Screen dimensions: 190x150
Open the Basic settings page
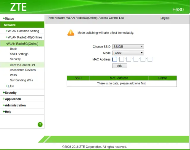(x=14, y=49)
